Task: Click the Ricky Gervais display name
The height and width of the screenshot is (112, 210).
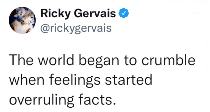Action: click(x=78, y=14)
